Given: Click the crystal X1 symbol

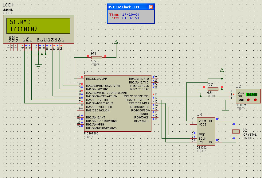Looking at the screenshot, I should click(x=236, y=131).
